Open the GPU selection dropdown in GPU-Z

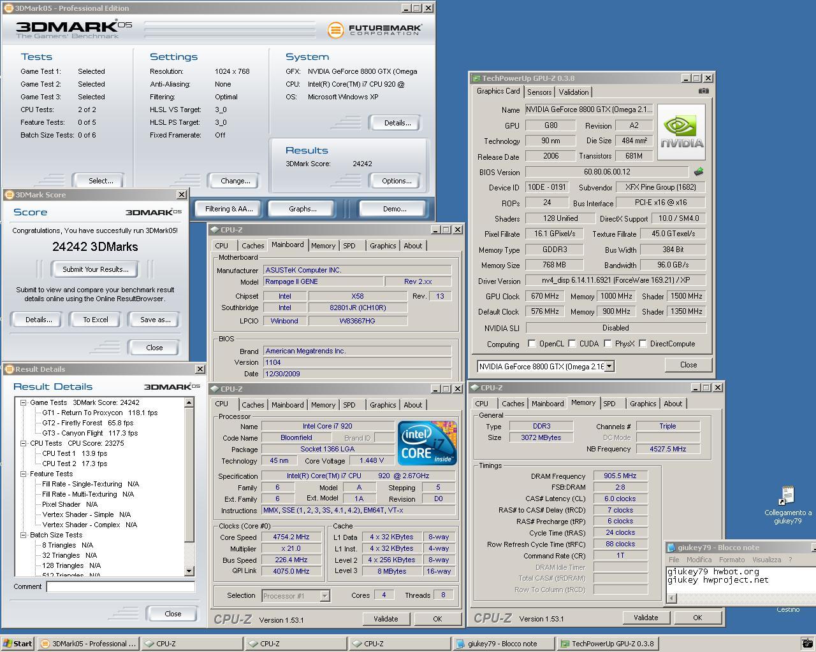(609, 366)
